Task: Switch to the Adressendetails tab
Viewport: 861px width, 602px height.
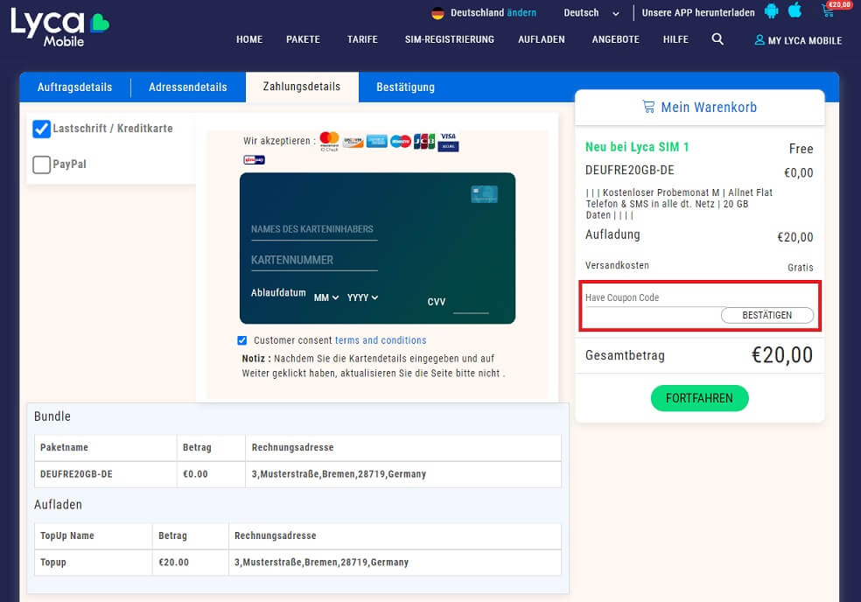Action: pos(188,87)
